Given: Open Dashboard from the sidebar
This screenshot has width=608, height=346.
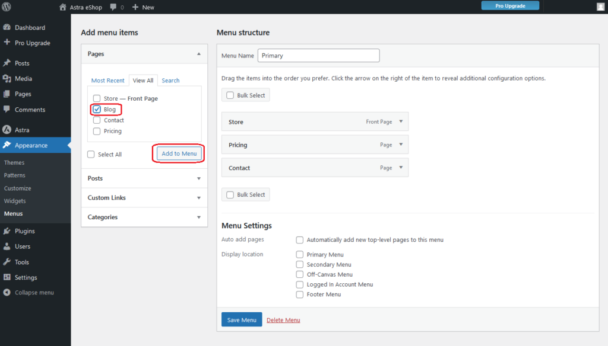Looking at the screenshot, I should (30, 27).
